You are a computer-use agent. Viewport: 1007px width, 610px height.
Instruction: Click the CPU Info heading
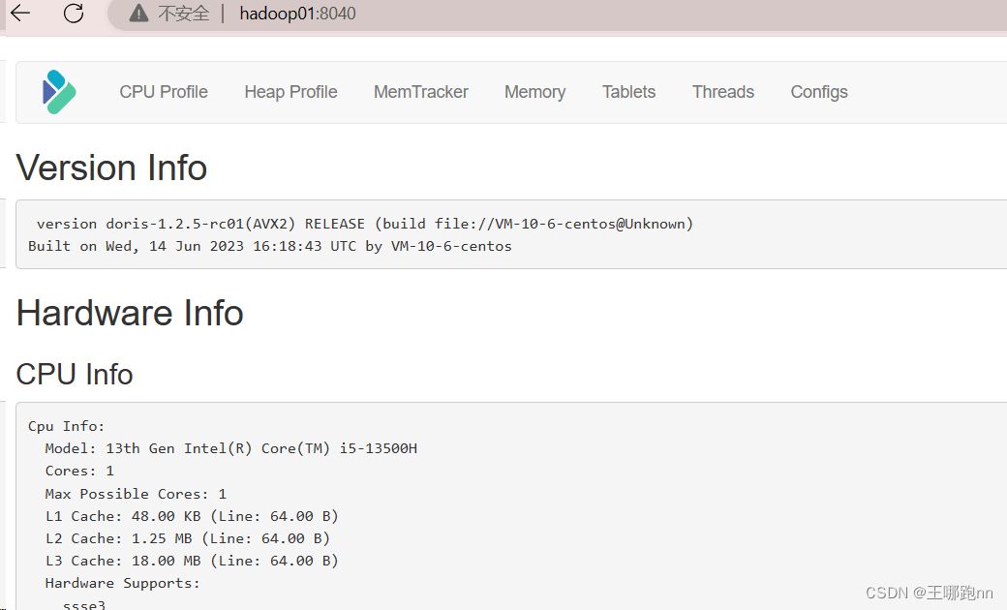coord(75,375)
